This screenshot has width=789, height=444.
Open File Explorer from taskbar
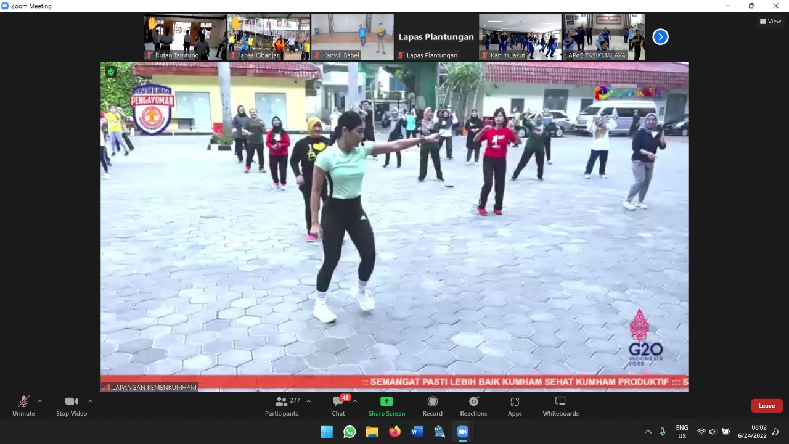tap(372, 432)
